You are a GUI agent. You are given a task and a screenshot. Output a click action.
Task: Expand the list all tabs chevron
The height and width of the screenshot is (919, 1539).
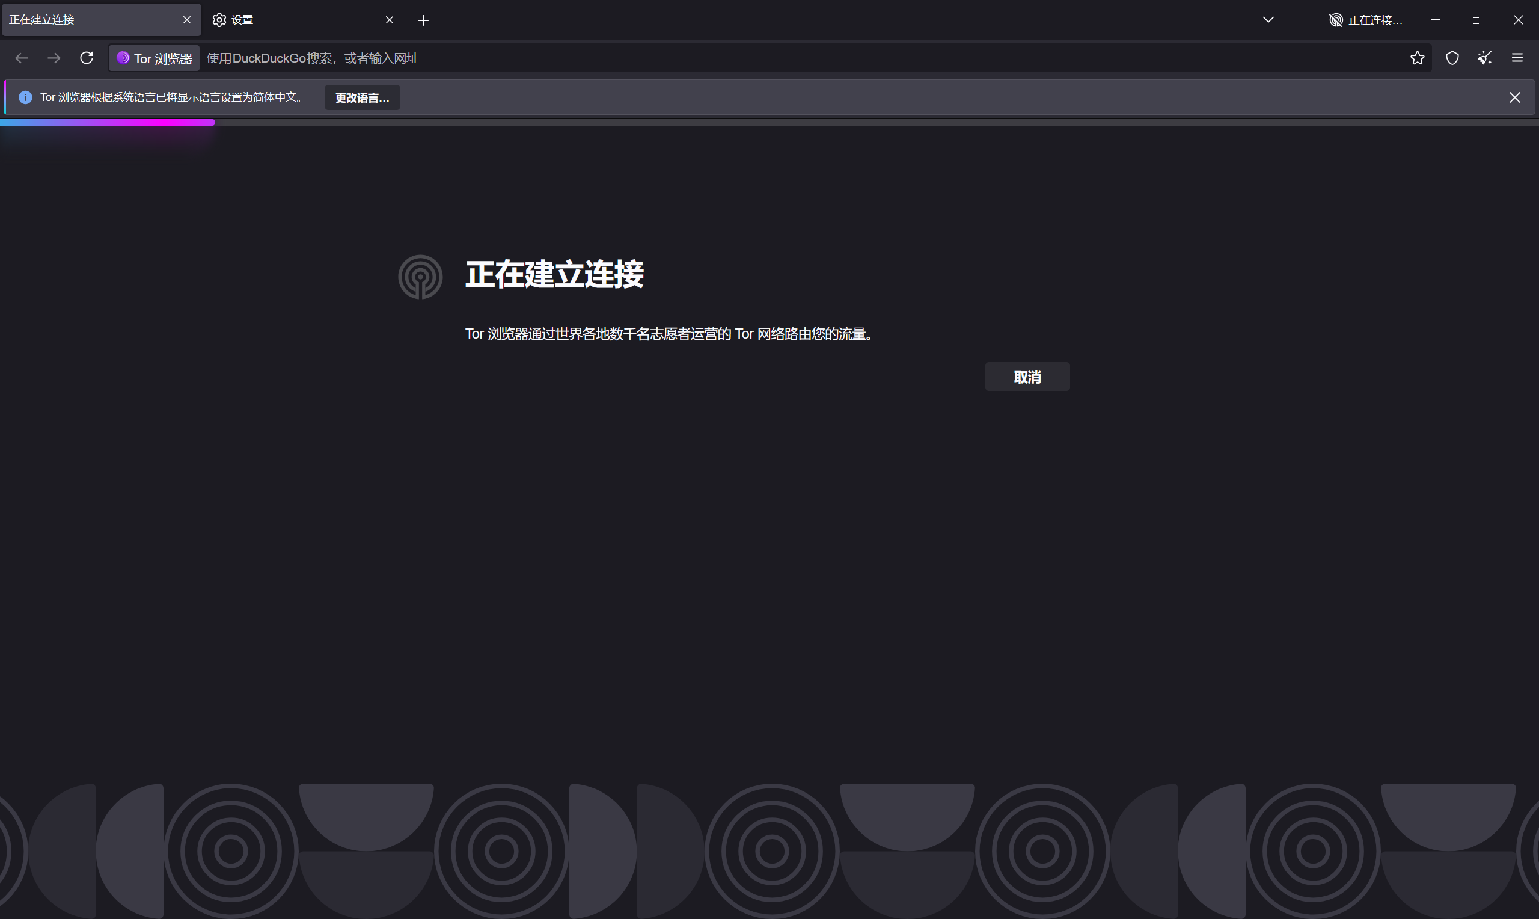[1268, 20]
